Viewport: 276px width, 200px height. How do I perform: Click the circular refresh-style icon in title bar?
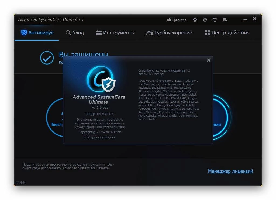click(205, 20)
